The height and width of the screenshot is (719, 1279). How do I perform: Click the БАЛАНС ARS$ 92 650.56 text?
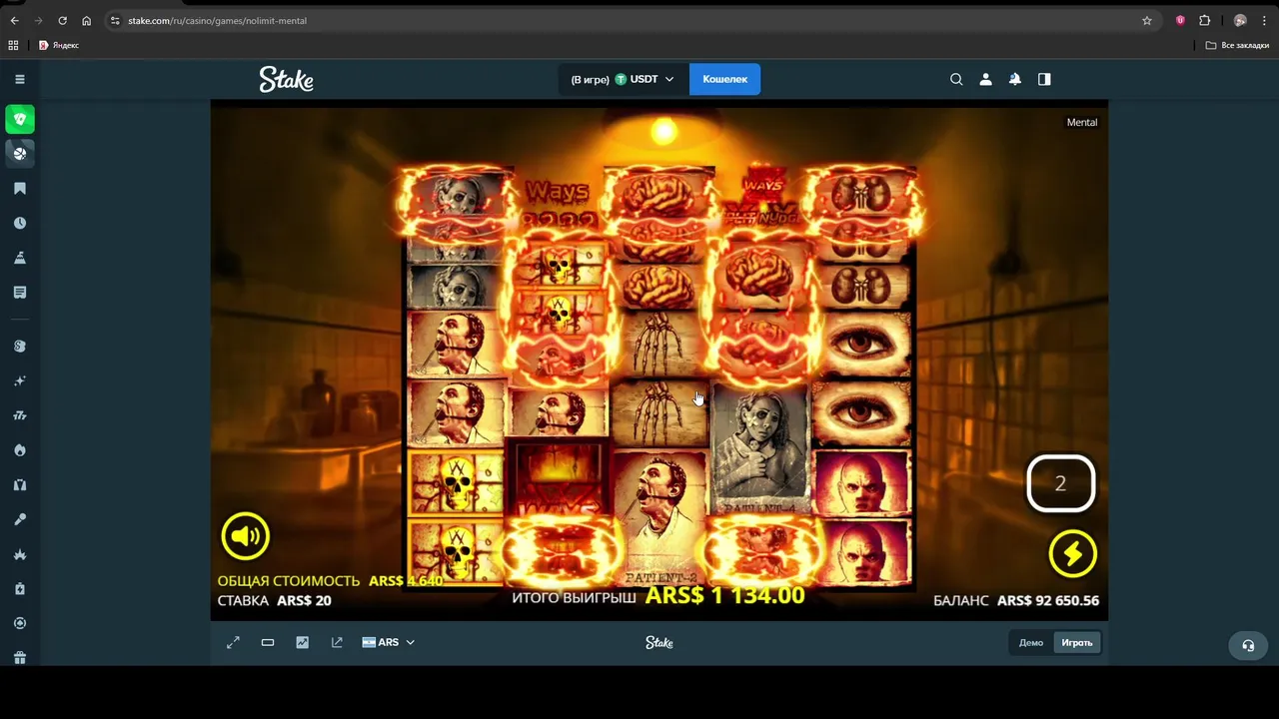[x=1016, y=601]
